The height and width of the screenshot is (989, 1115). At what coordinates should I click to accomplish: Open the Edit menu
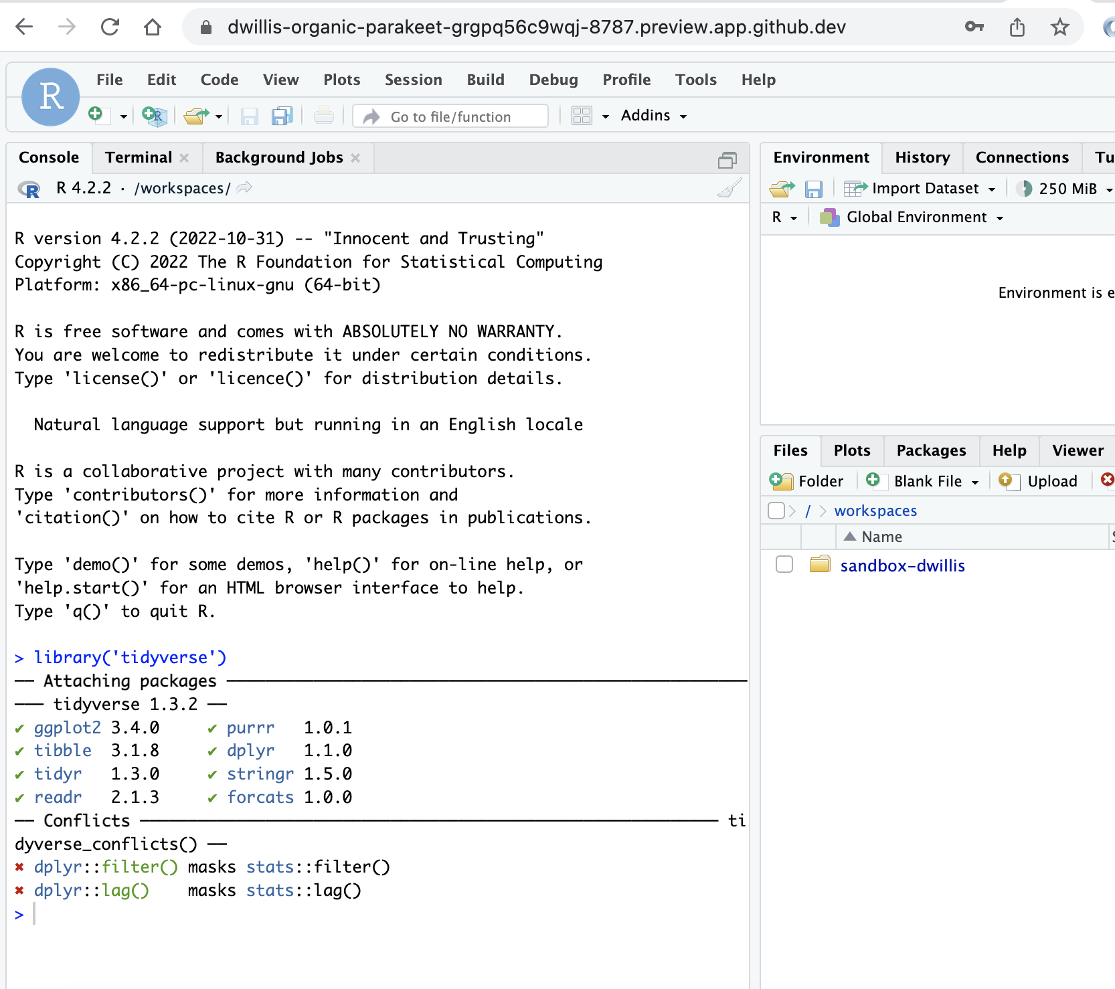[161, 80]
